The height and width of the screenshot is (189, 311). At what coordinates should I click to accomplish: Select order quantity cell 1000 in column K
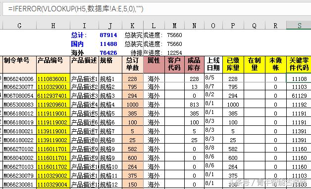(133, 104)
